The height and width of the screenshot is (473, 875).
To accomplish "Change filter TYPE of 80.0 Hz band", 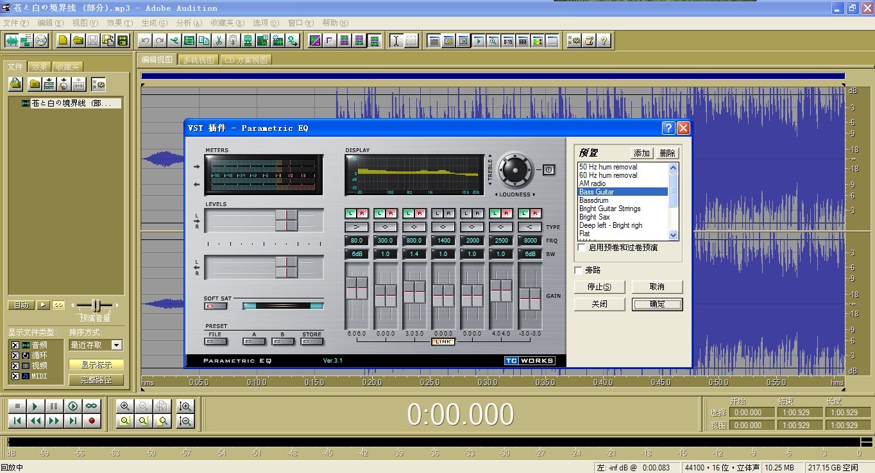I will [x=356, y=227].
